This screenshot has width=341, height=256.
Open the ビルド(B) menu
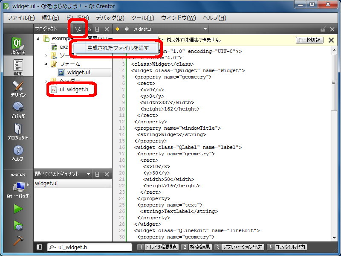pyautogui.click(x=77, y=17)
